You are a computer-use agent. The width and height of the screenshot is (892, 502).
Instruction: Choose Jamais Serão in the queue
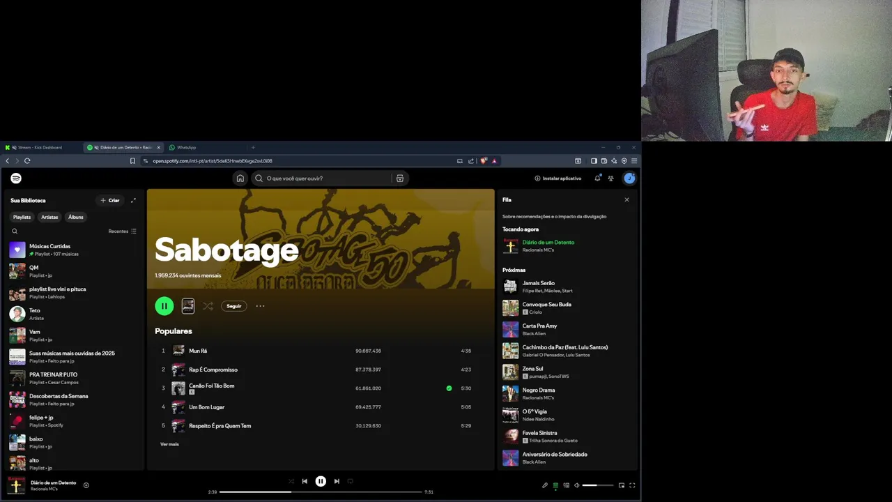click(569, 287)
